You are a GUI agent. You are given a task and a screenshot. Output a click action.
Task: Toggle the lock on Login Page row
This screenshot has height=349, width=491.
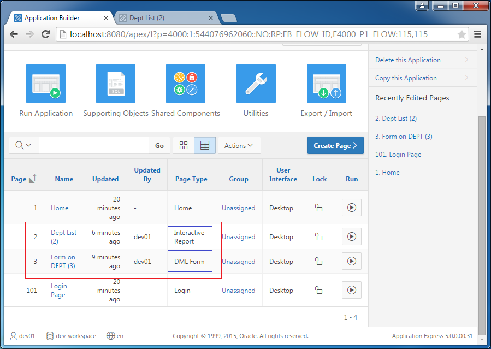point(318,290)
